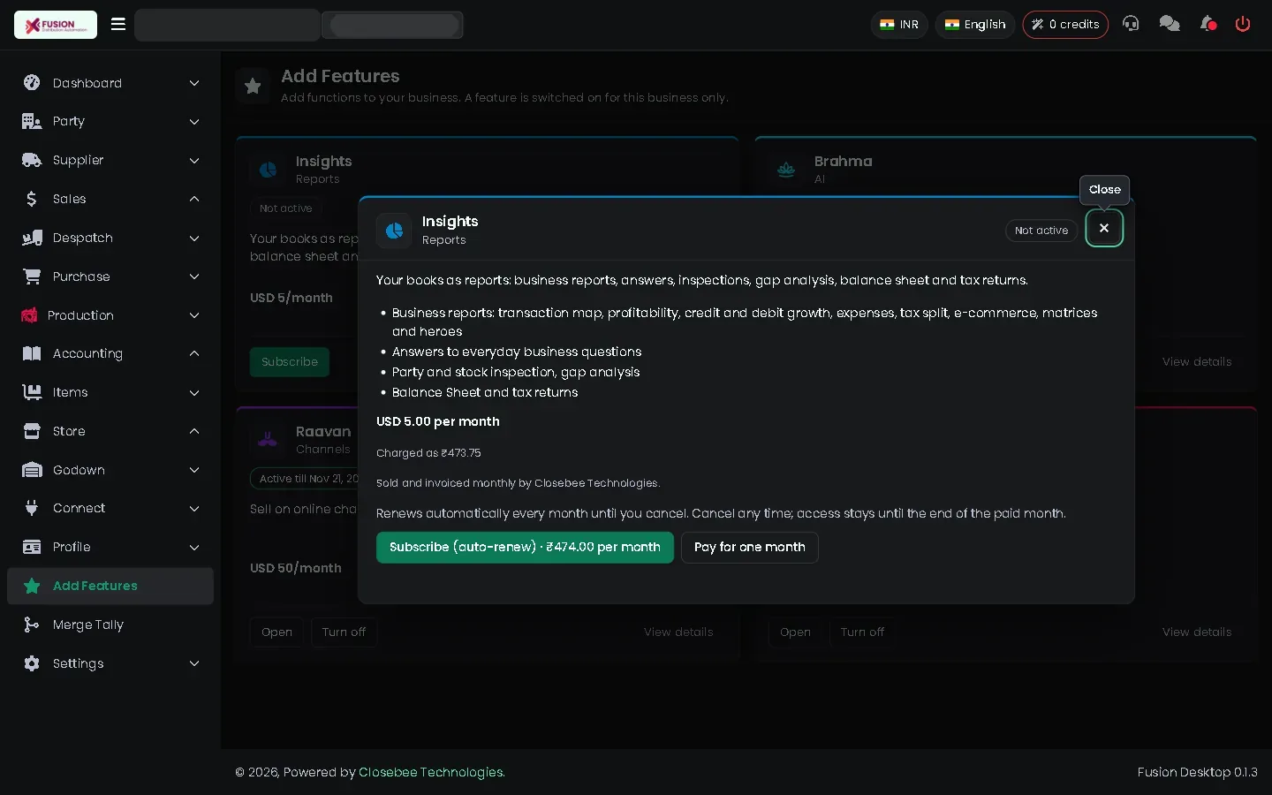Expand the Party menu chevron

pyautogui.click(x=194, y=122)
